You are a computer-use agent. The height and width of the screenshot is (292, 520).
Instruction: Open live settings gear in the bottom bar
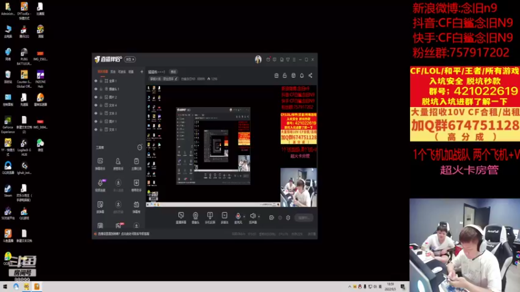pyautogui.click(x=288, y=218)
